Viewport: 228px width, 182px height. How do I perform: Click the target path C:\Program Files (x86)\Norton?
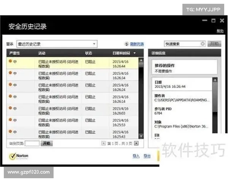(181, 126)
